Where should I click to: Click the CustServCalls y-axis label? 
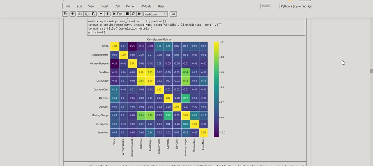101,89
